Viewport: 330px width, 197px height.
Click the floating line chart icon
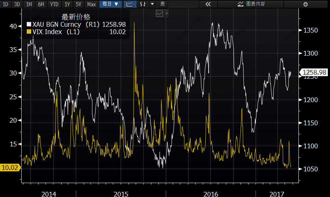coord(159,14)
